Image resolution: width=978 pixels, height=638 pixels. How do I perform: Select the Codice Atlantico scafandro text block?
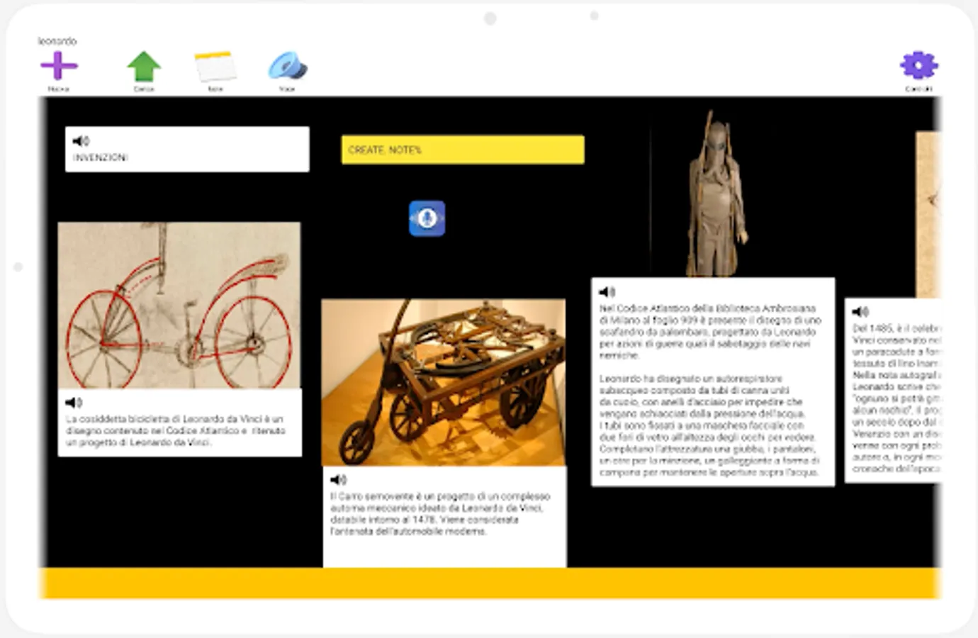pyautogui.click(x=713, y=382)
